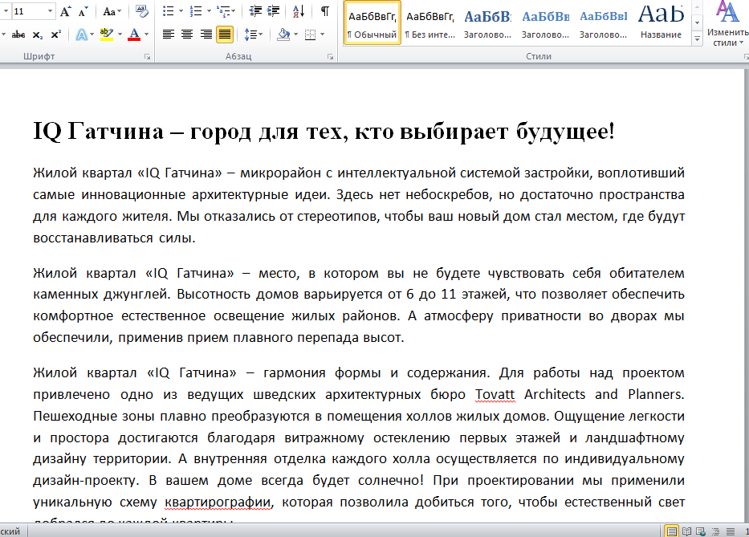Switch to Web Layout view in status bar
The height and width of the screenshot is (537, 749).
(699, 531)
